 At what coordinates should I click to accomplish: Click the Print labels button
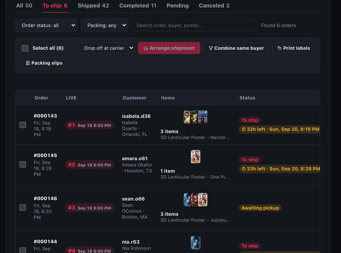[x=294, y=48]
